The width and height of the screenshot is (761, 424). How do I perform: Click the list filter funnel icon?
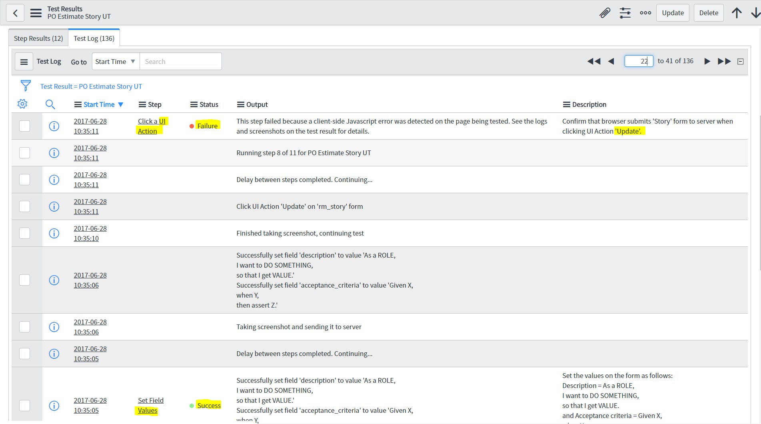[26, 86]
